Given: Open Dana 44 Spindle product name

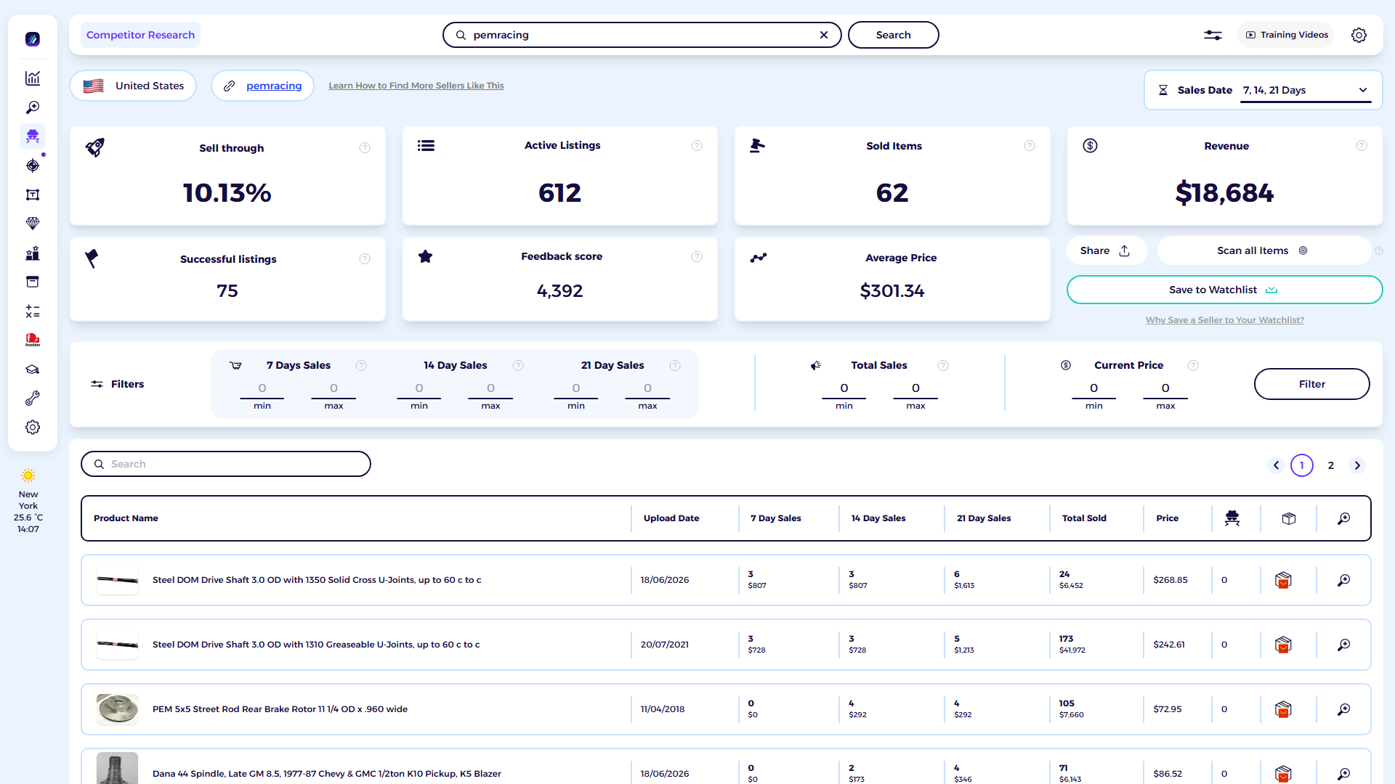Looking at the screenshot, I should 327,774.
